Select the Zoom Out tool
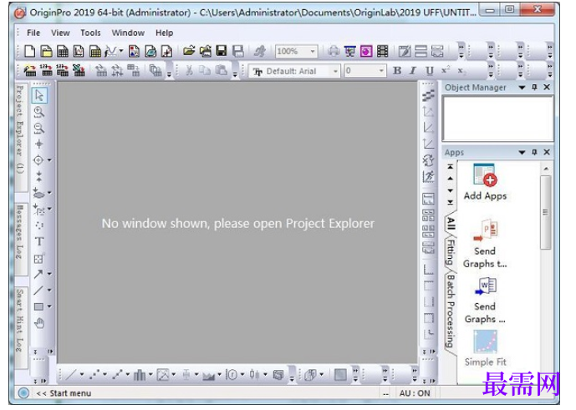This screenshot has height=410, width=576. pos(39,128)
